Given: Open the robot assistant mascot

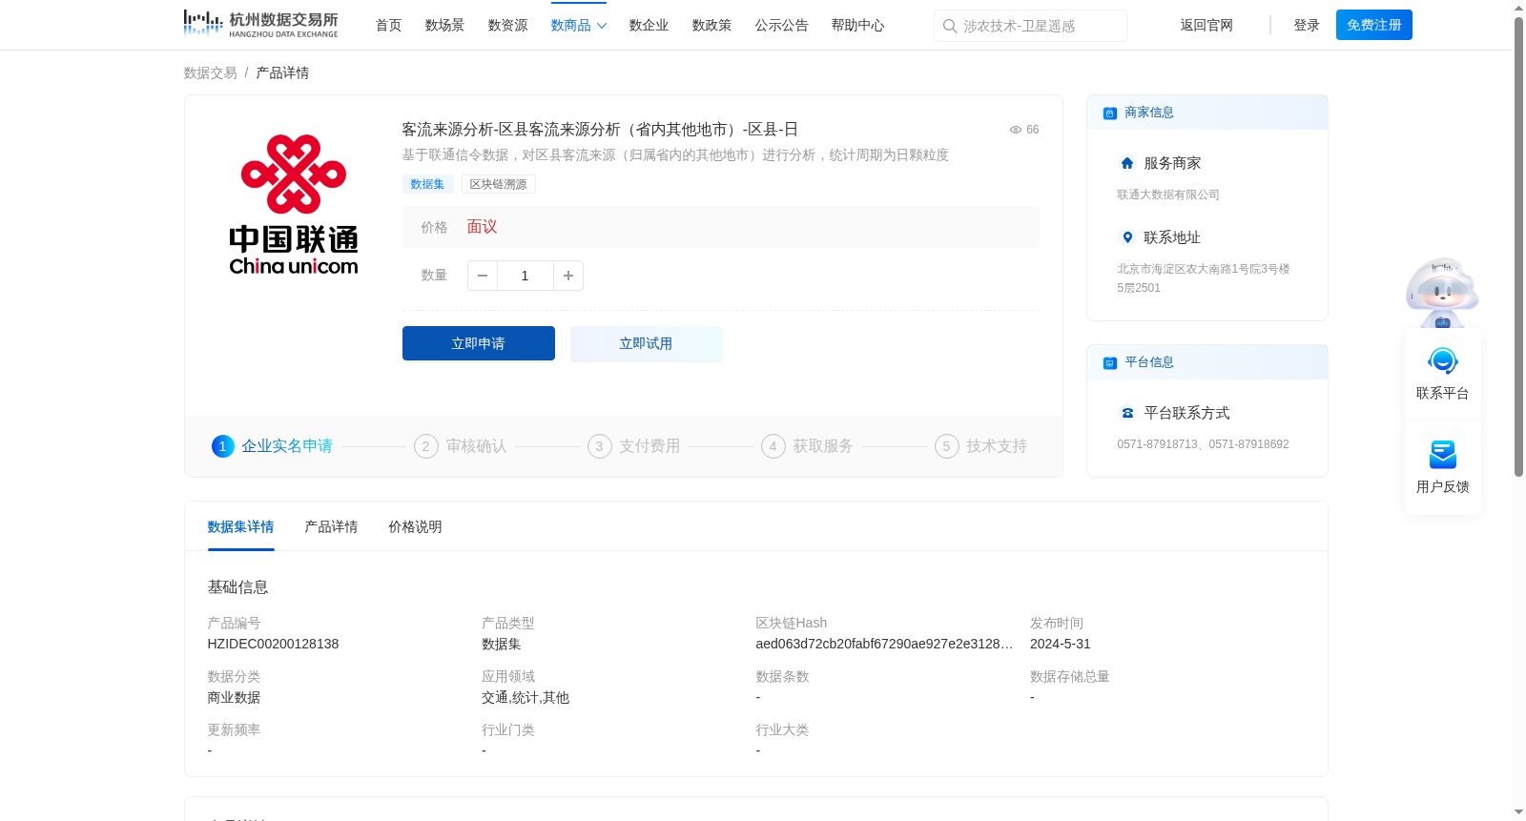Looking at the screenshot, I should coord(1442,292).
